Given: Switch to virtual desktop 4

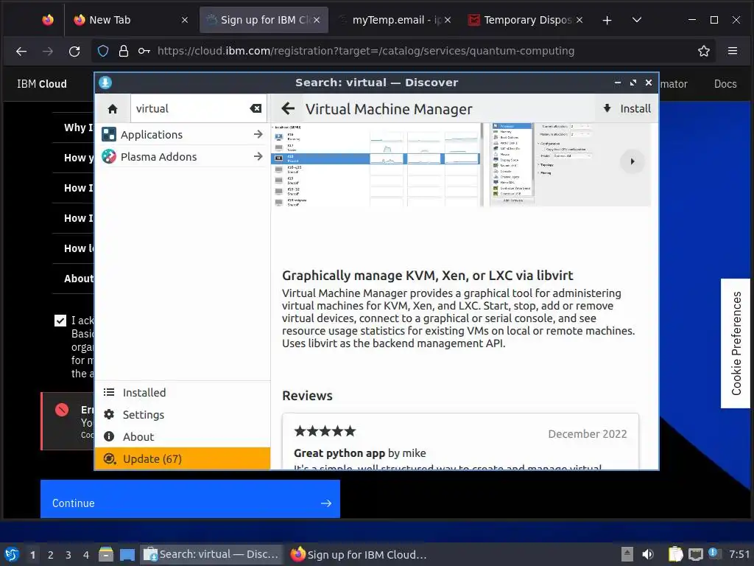Looking at the screenshot, I should point(85,555).
